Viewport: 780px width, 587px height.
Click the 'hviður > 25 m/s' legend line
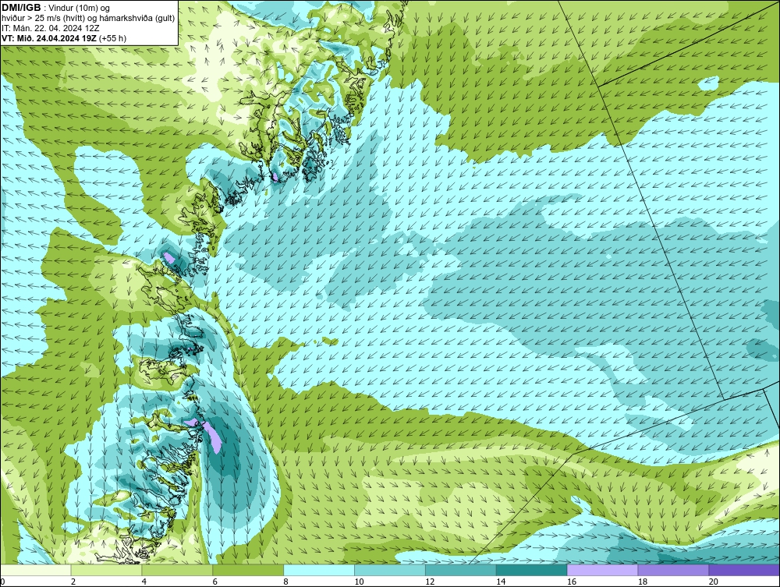[x=88, y=19]
